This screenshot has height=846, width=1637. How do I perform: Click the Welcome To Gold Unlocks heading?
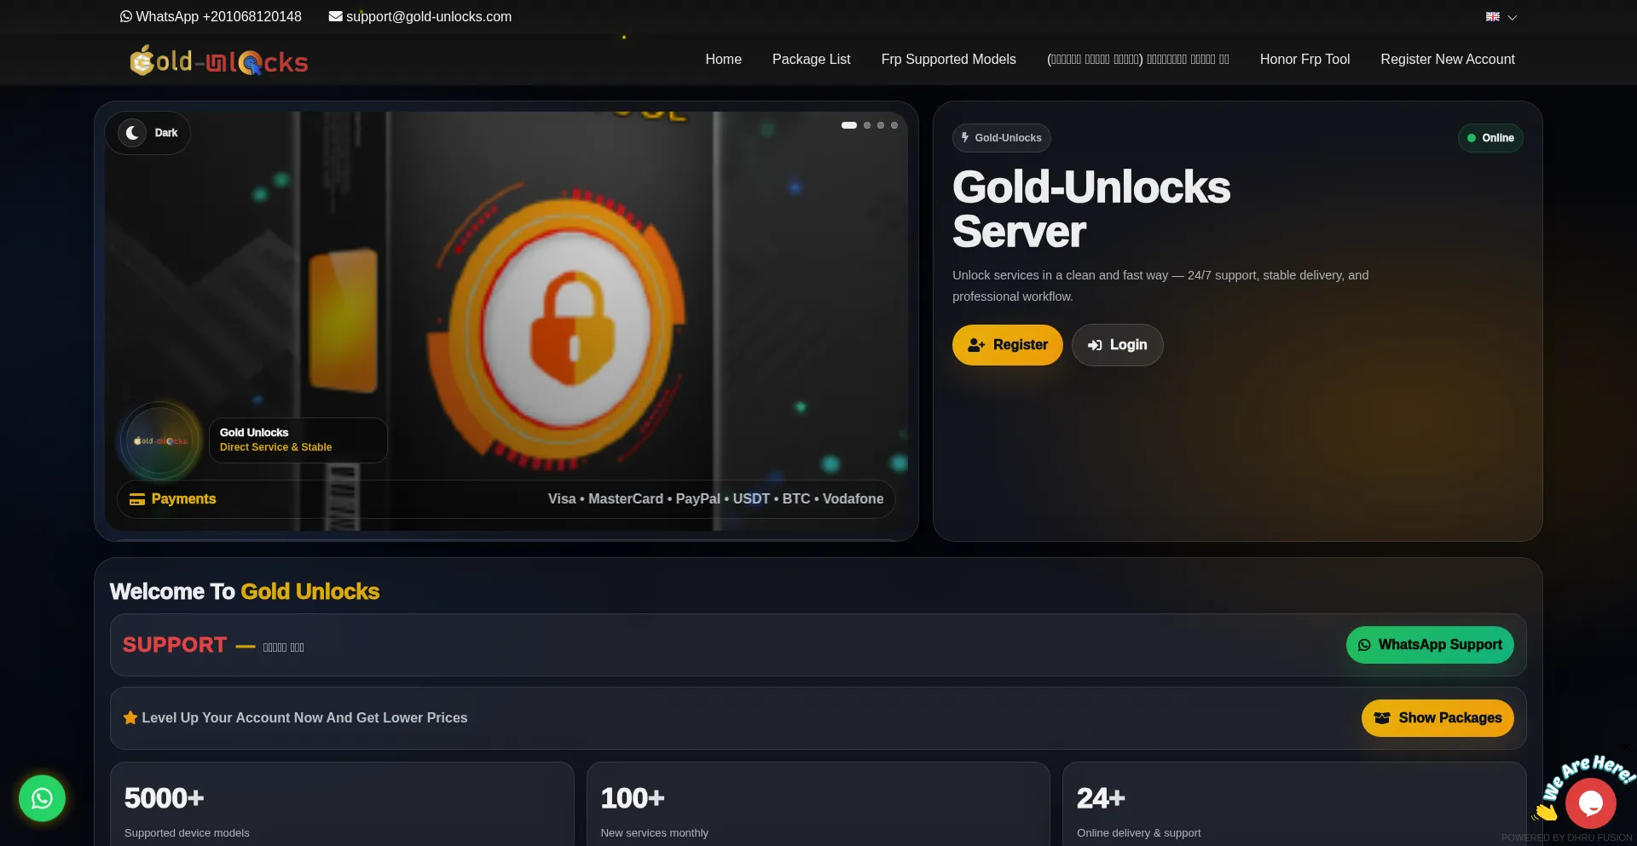pyautogui.click(x=245, y=592)
